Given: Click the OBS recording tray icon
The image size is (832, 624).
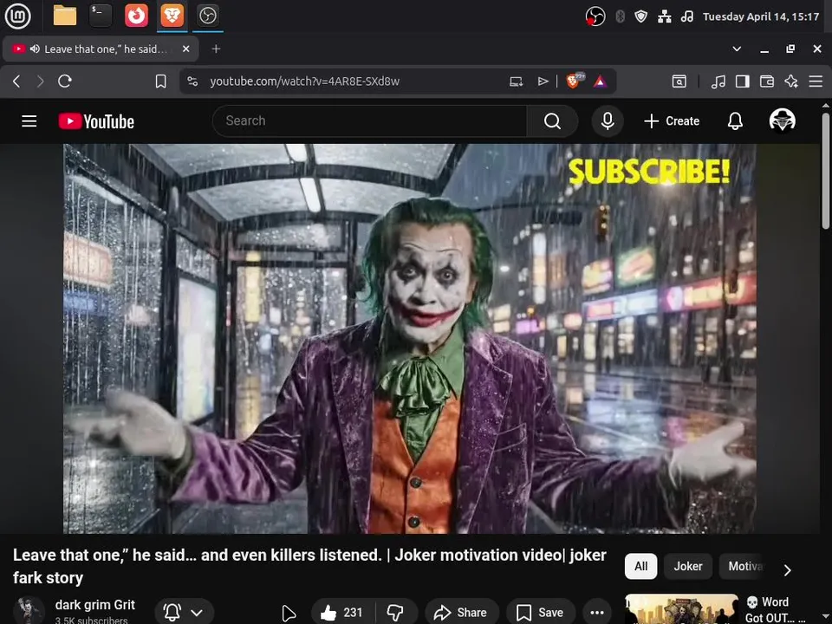Looking at the screenshot, I should point(595,17).
